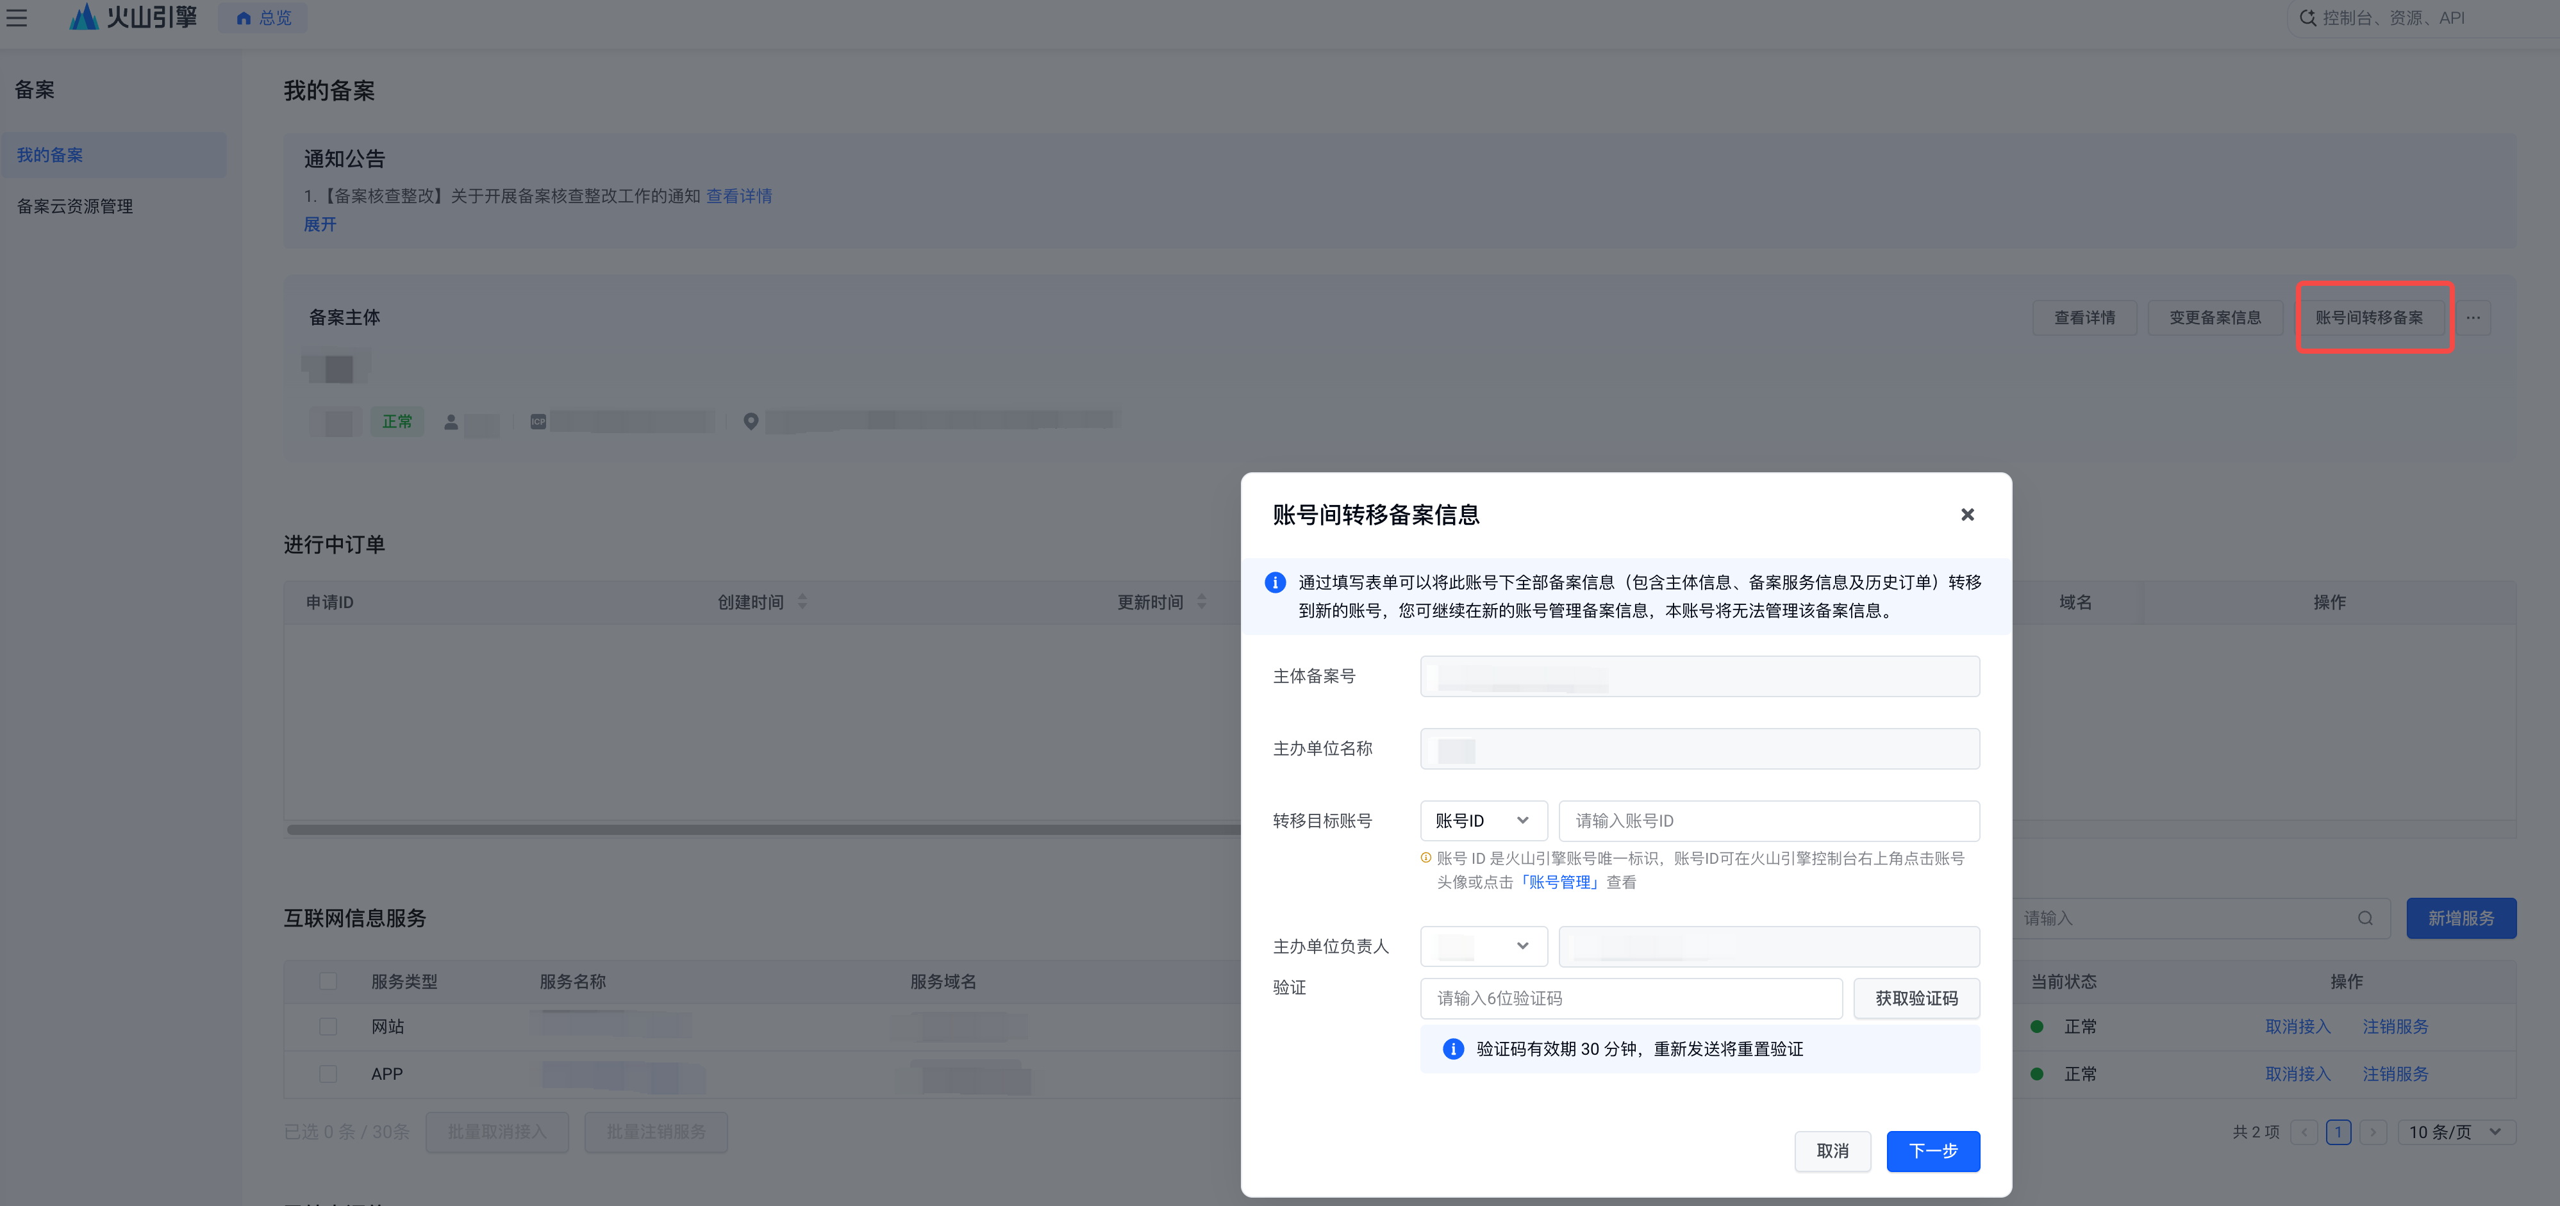
Task: Select page 1 in pagination
Action: [2338, 1132]
